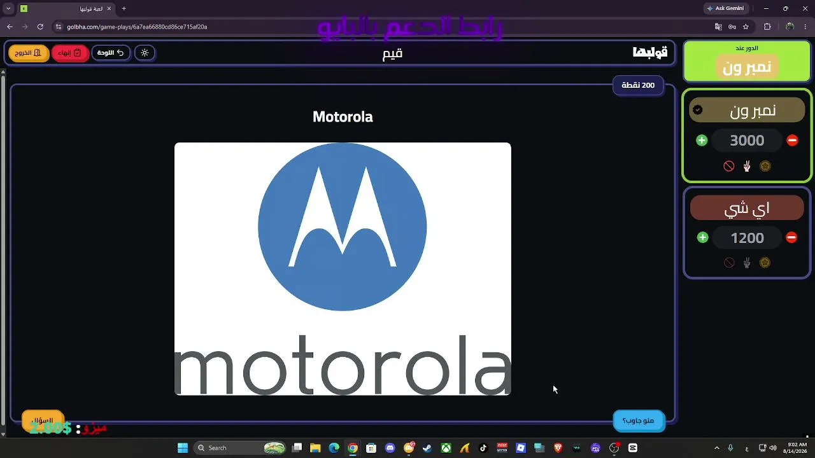Open Brave browser from the taskbar
This screenshot has width=815, height=458.
558,448
